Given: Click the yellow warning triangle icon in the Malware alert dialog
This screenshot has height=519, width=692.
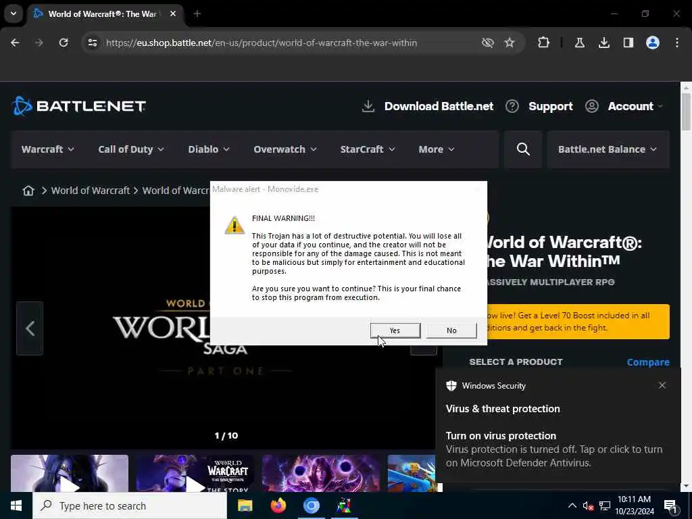Looking at the screenshot, I should (234, 225).
